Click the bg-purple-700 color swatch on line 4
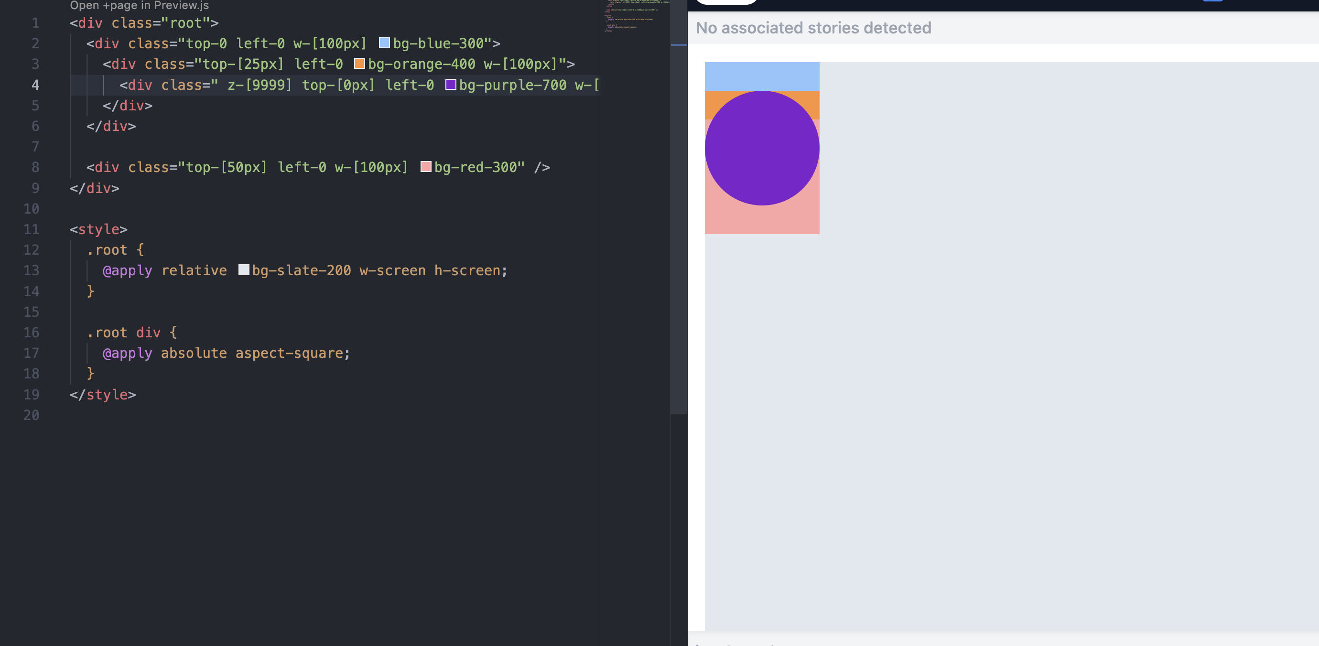 [x=451, y=85]
